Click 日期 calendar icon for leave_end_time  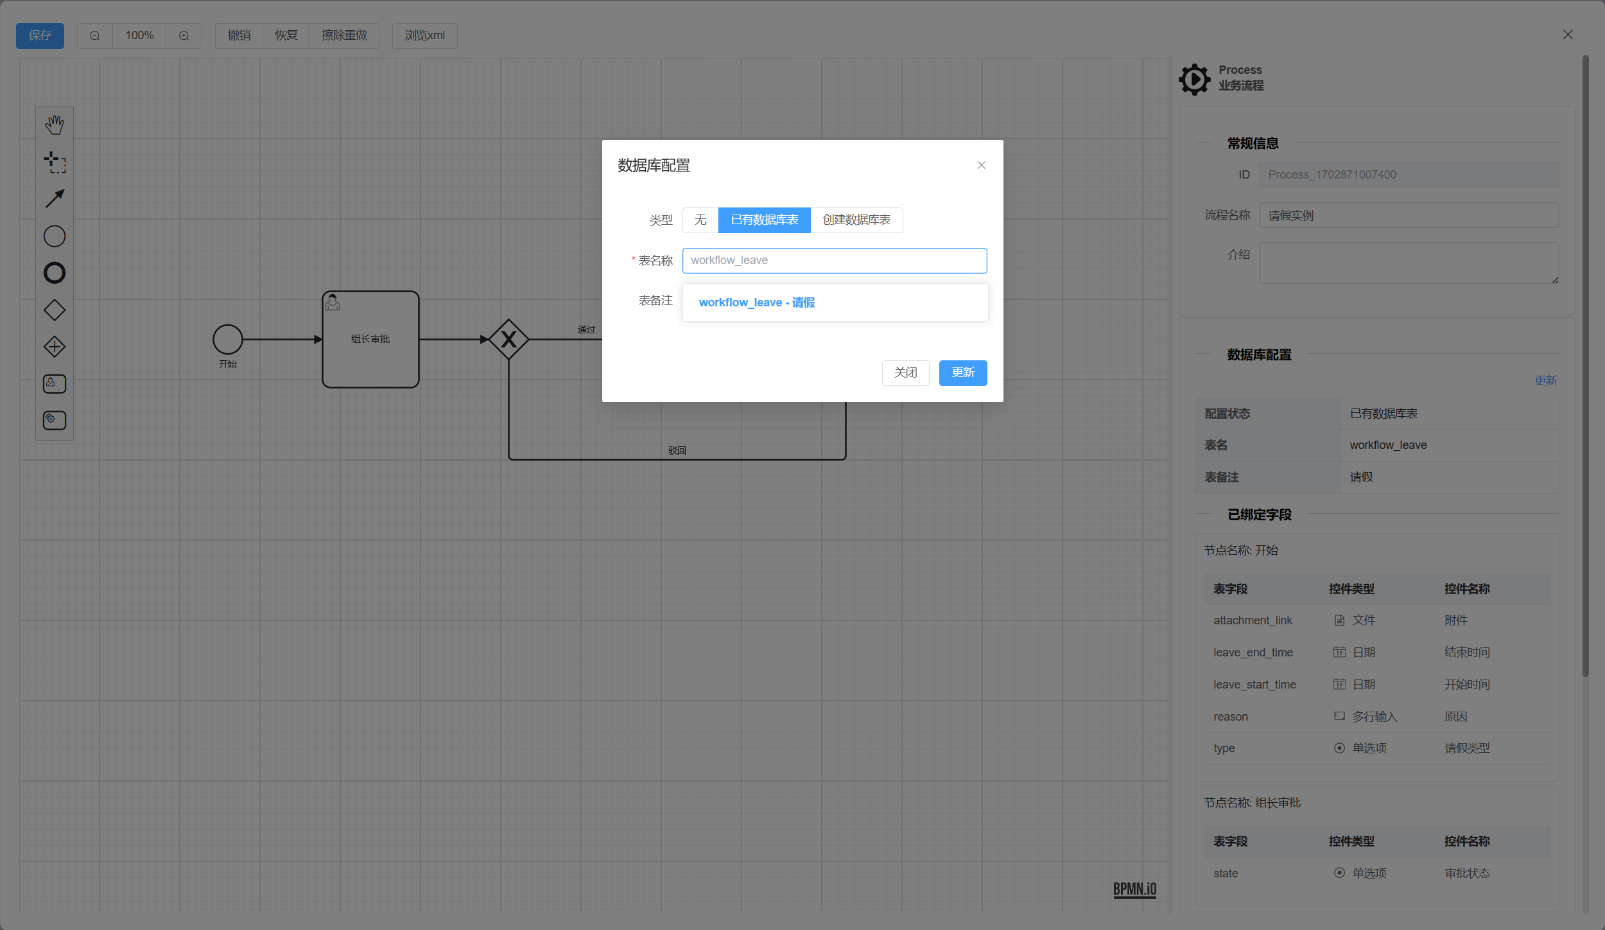tap(1339, 653)
